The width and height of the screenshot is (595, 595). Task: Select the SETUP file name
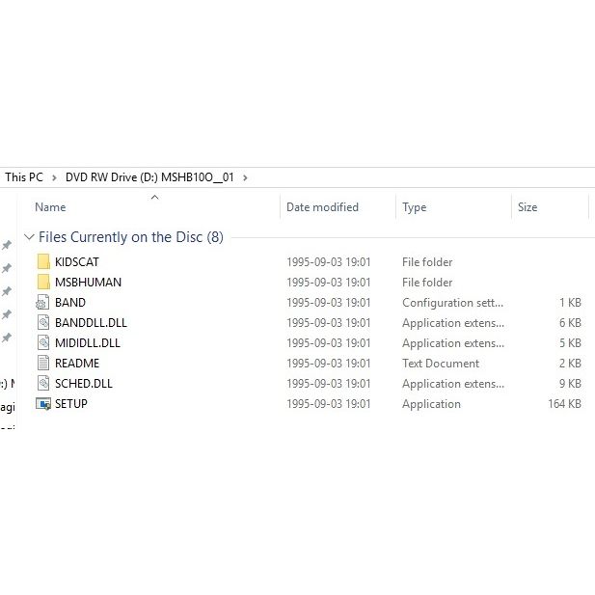coord(71,404)
